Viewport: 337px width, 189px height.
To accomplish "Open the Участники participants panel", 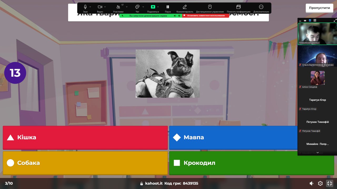I will pyautogui.click(x=118, y=7).
